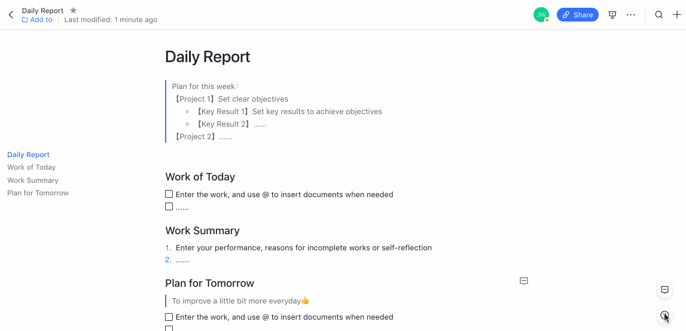Click the Share button
686x331 pixels.
[x=578, y=15]
